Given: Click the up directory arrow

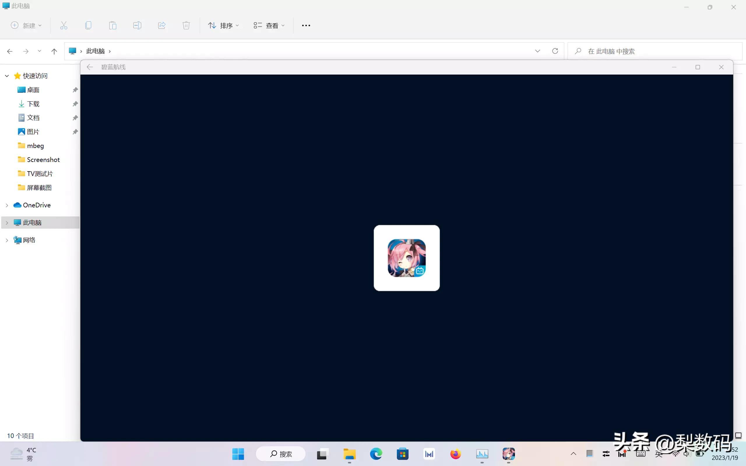Looking at the screenshot, I should click(54, 52).
